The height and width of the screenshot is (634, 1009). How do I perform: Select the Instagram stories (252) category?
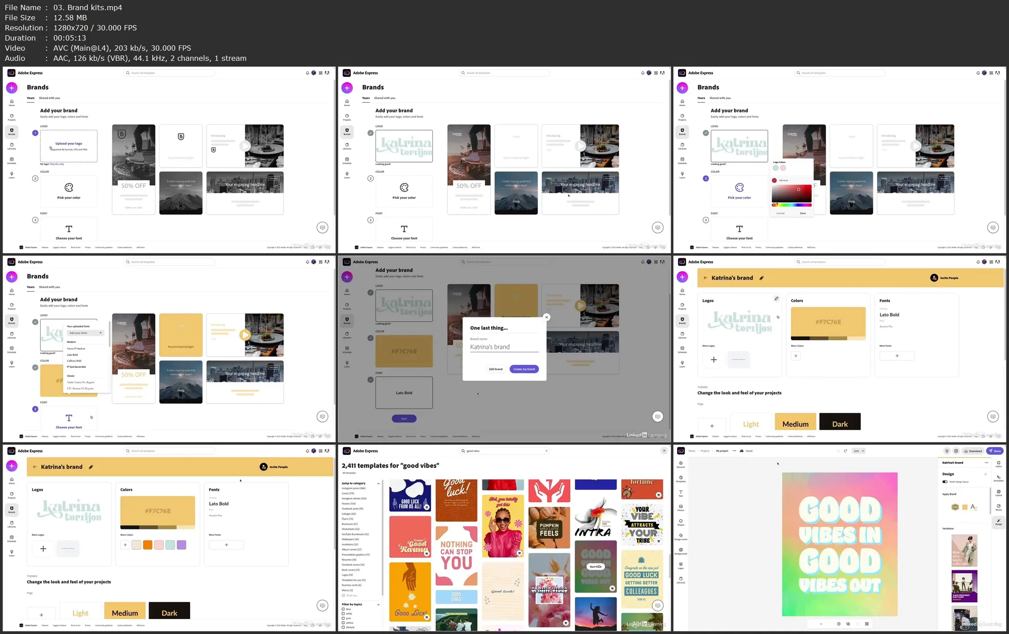(354, 498)
